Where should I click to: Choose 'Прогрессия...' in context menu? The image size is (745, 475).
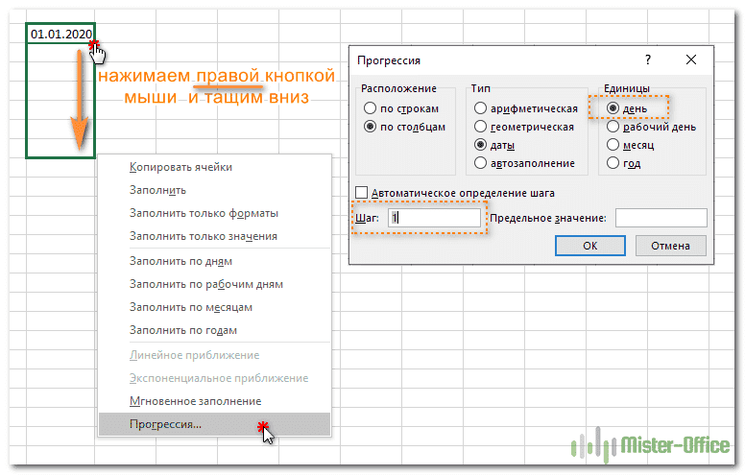166,424
